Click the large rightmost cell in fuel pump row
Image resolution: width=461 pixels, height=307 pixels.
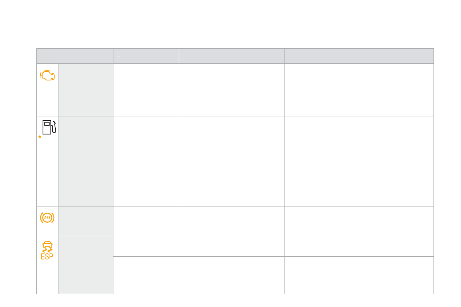click(x=359, y=161)
